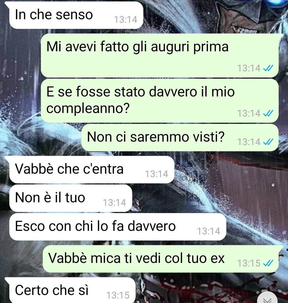The image size is (288, 303).
Task: Select the 'Non ci saremmo visti?' message
Action: pyautogui.click(x=180, y=137)
